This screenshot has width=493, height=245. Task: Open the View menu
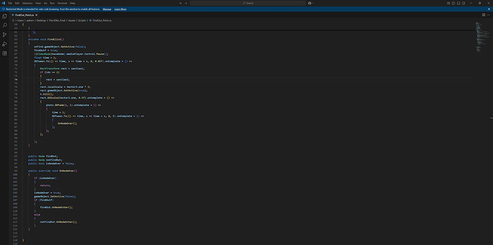38,3
